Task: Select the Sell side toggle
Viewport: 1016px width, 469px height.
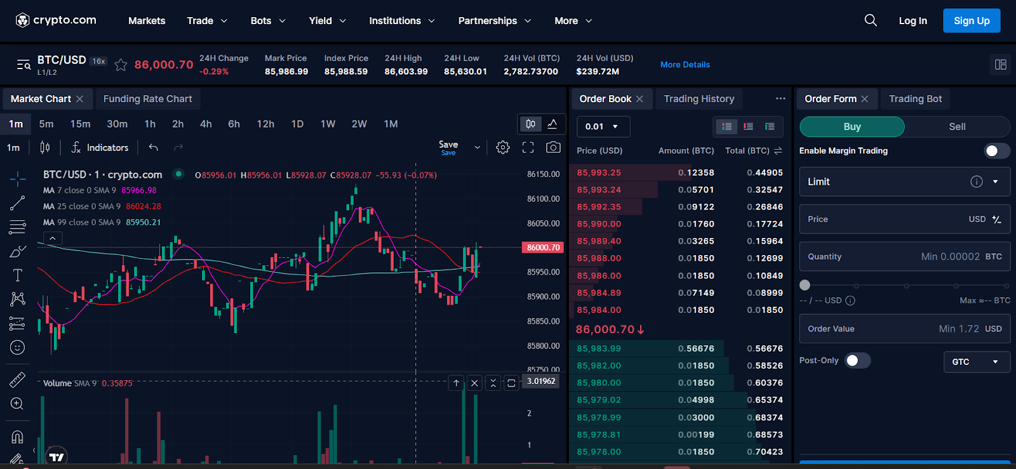Action: (957, 126)
